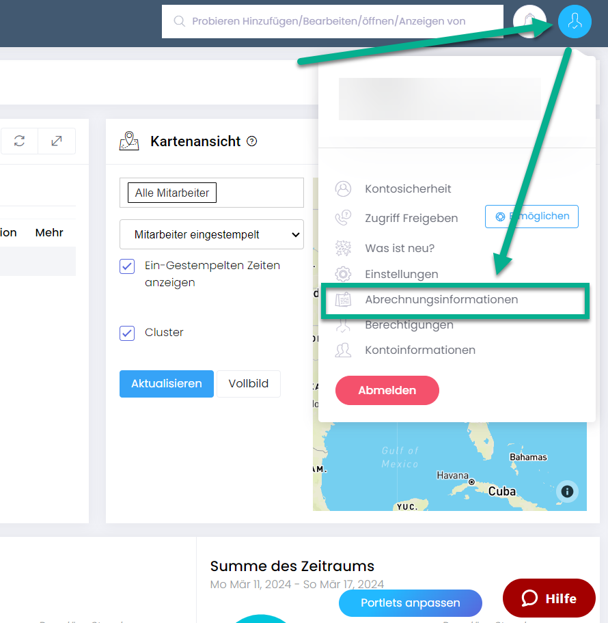Click the Abrechnungsinformationen document icon

coord(343,300)
